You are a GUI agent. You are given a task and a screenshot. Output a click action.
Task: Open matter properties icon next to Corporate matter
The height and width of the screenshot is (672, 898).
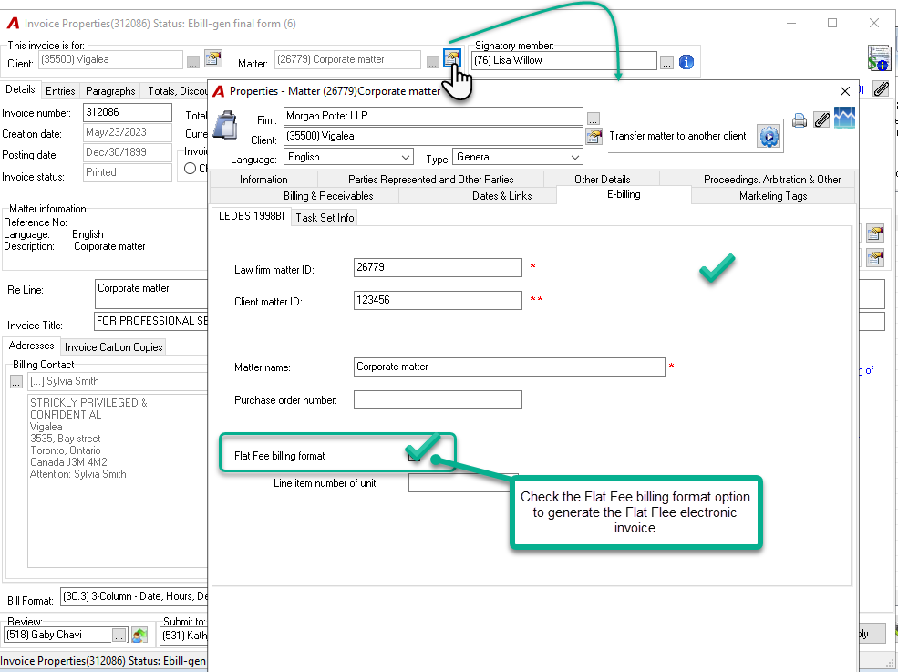pyautogui.click(x=452, y=58)
